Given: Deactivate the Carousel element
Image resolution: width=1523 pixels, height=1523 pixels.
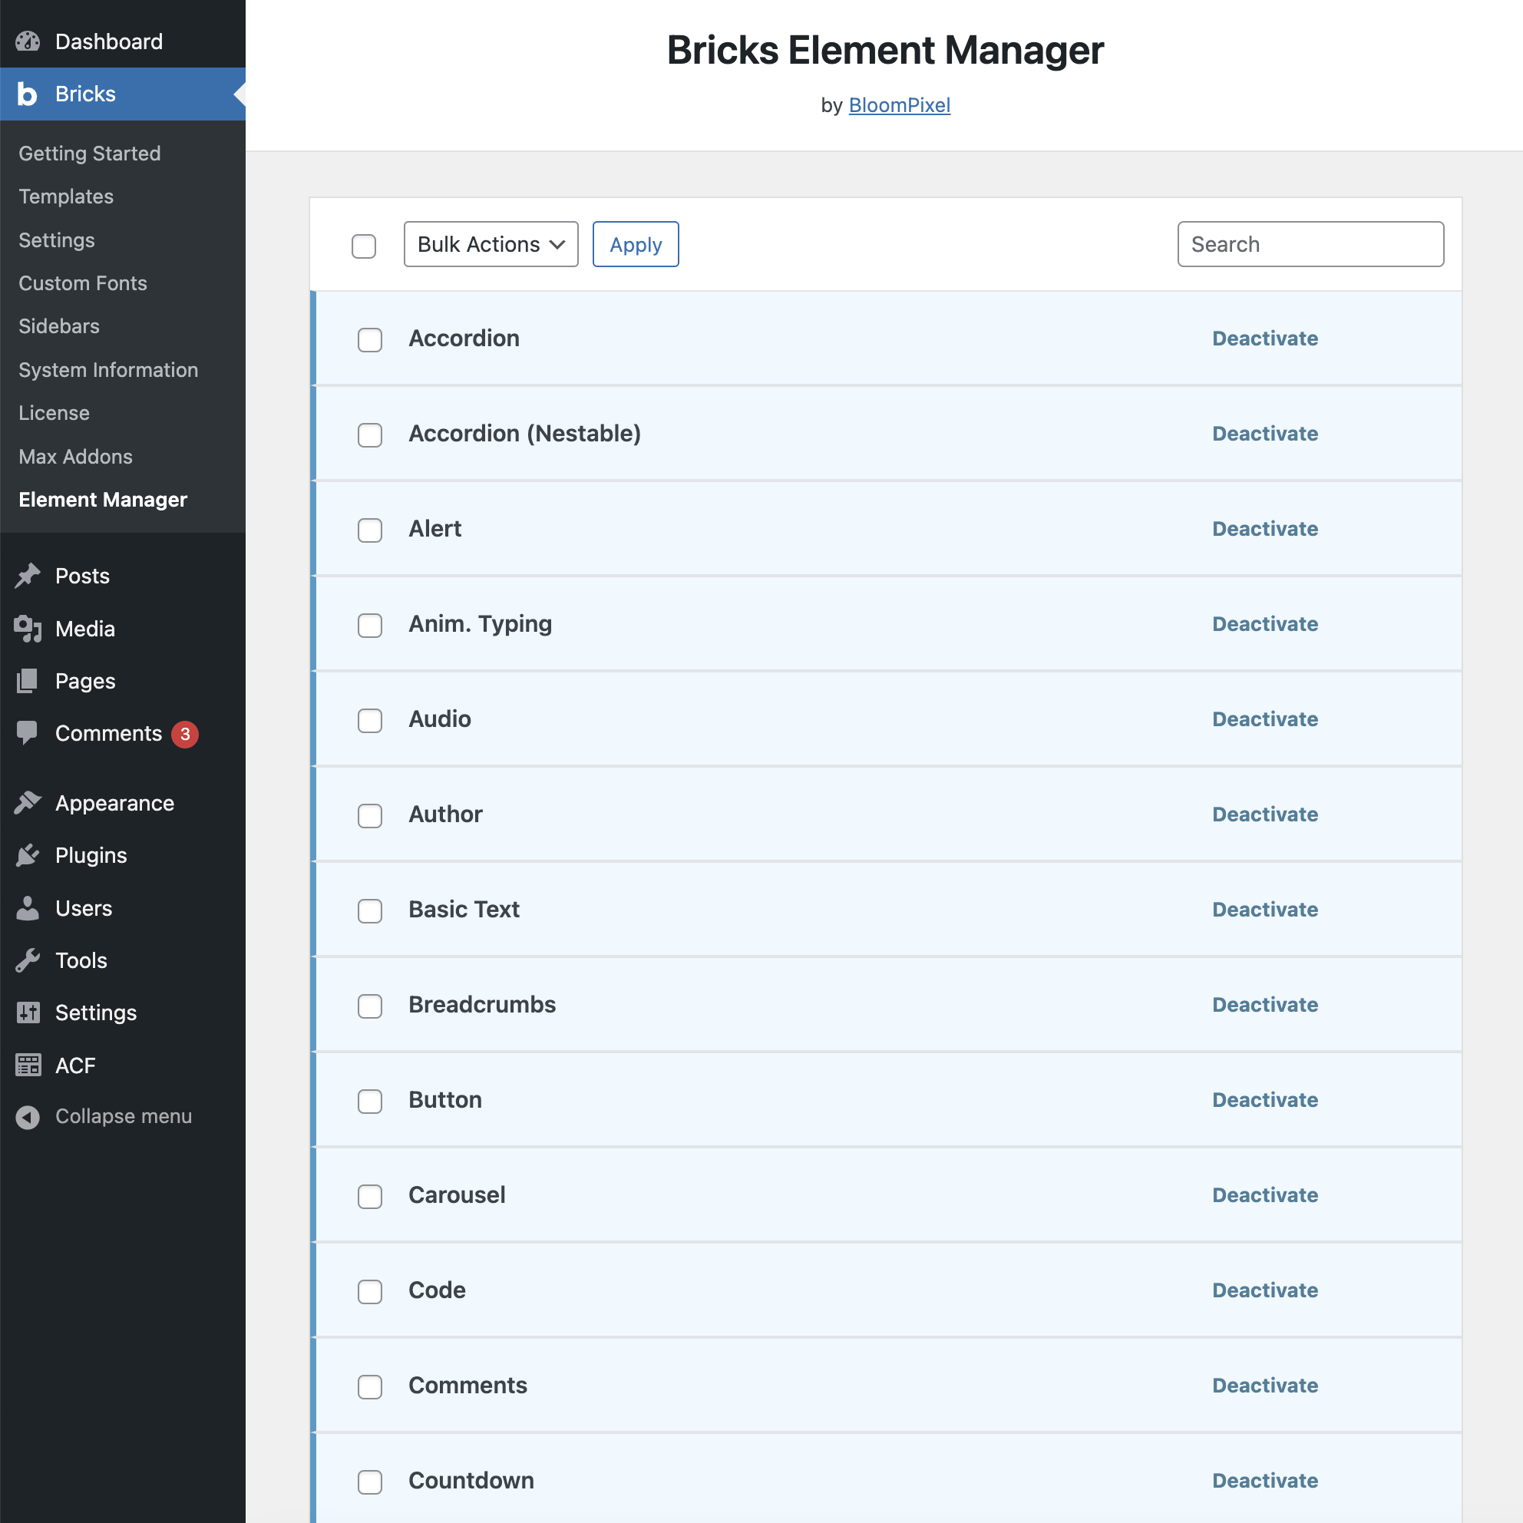Looking at the screenshot, I should pyautogui.click(x=1264, y=1195).
